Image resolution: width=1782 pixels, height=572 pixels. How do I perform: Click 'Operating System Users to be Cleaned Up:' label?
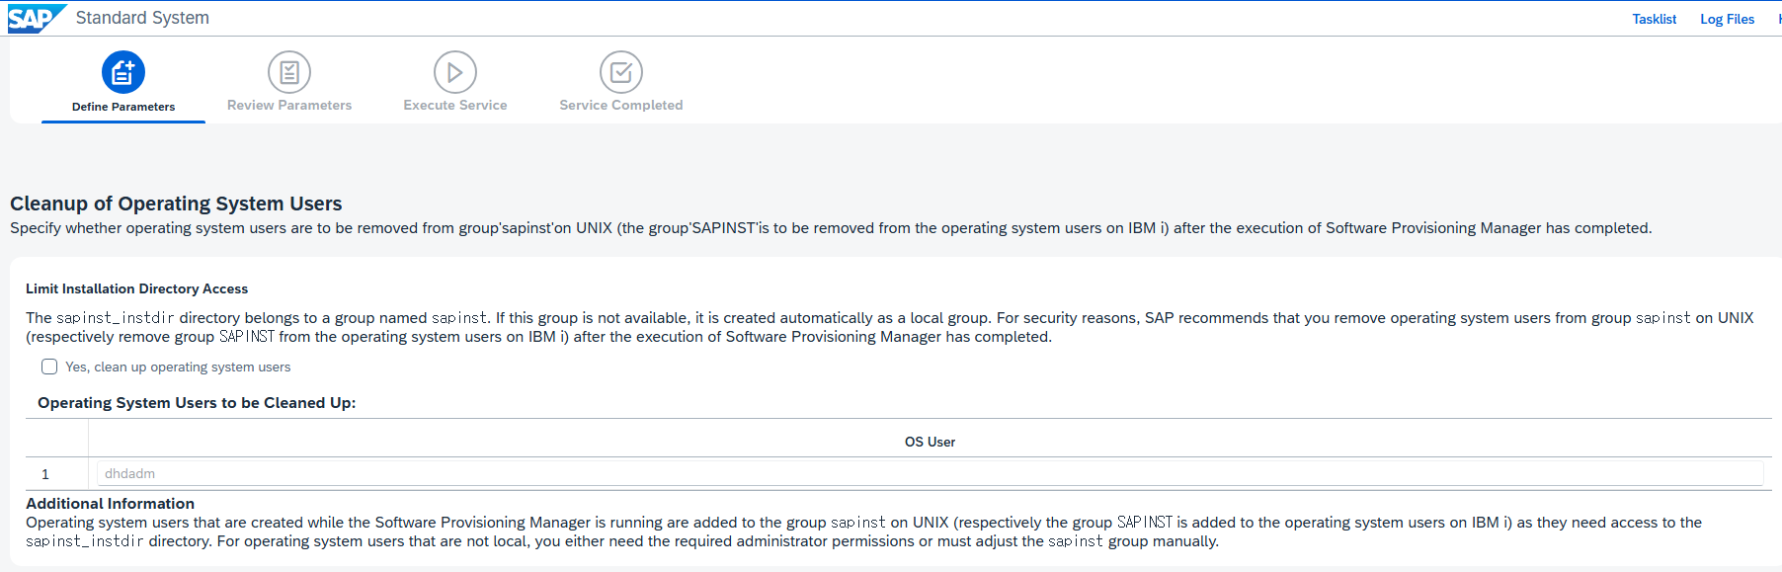point(197,403)
